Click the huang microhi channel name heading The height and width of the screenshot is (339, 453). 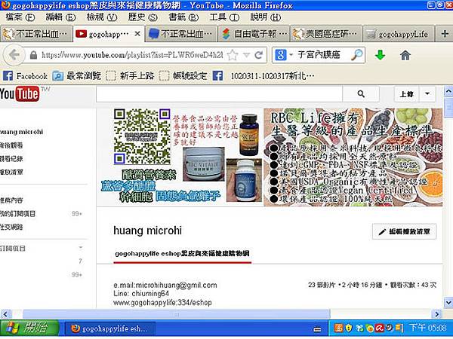148,231
